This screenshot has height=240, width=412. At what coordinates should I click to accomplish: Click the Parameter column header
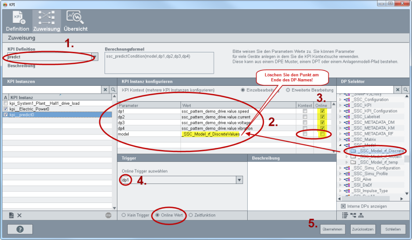149,105
